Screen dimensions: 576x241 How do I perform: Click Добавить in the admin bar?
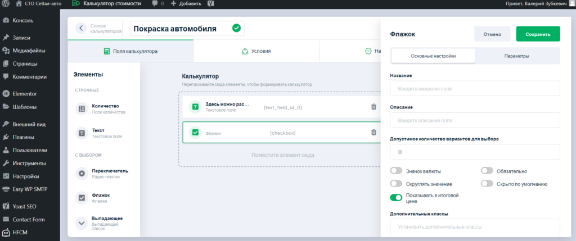[x=186, y=4]
